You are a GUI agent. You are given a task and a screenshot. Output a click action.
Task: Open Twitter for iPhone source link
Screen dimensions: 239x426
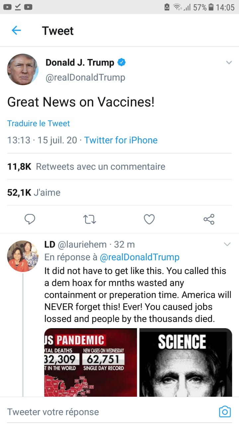(121, 140)
